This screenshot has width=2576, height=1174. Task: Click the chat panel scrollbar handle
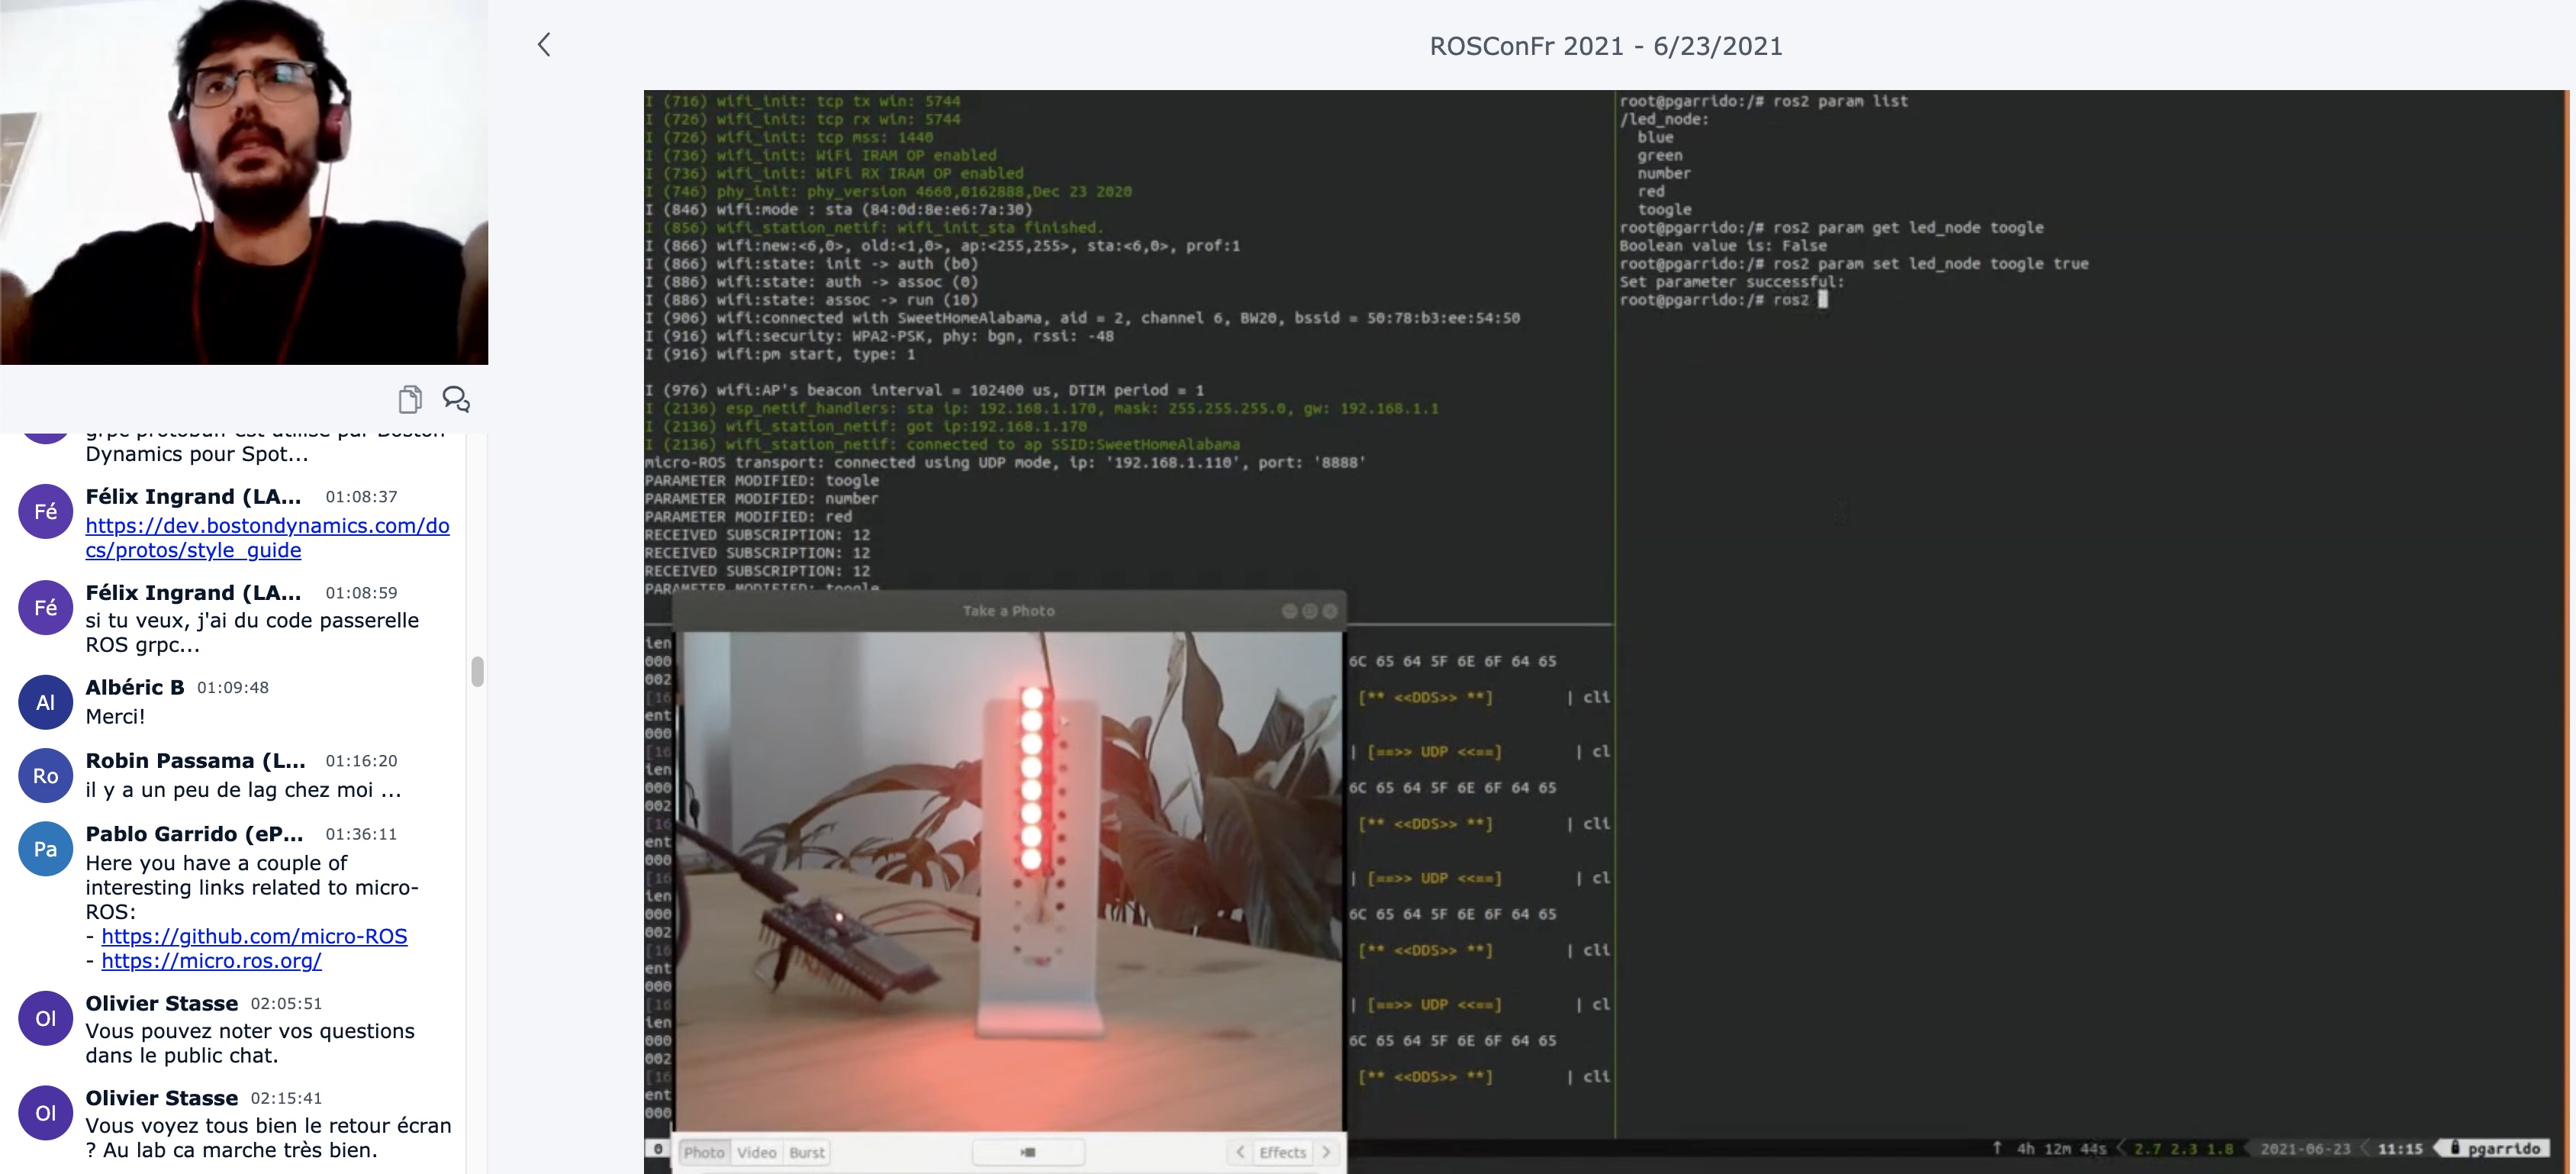click(477, 671)
